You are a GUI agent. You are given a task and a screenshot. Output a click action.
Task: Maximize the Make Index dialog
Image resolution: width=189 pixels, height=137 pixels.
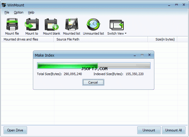tap(142, 55)
